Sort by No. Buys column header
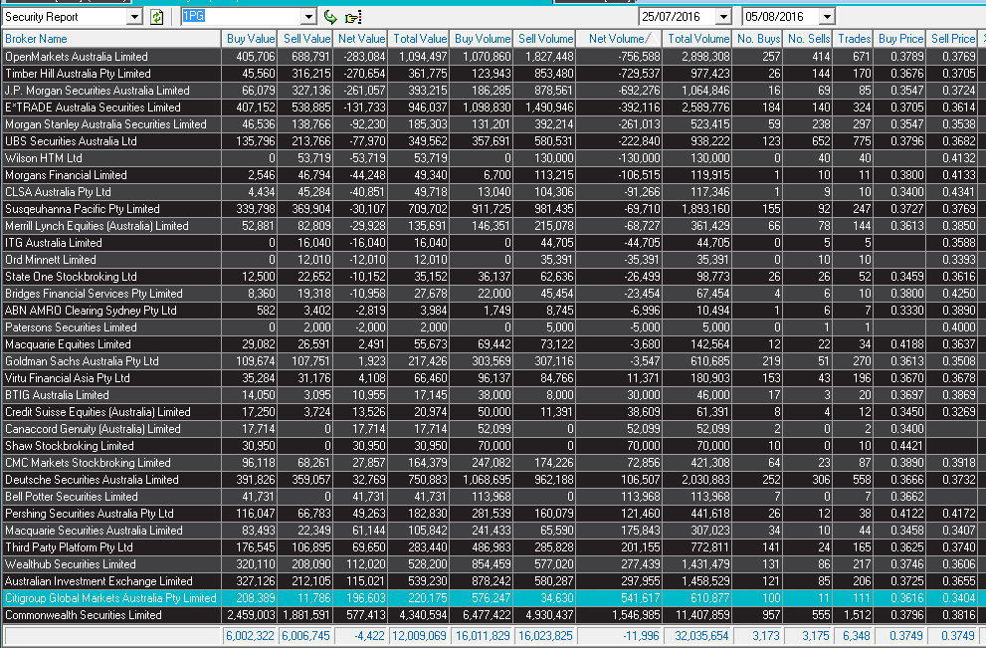Image resolution: width=986 pixels, height=648 pixels. pos(758,39)
